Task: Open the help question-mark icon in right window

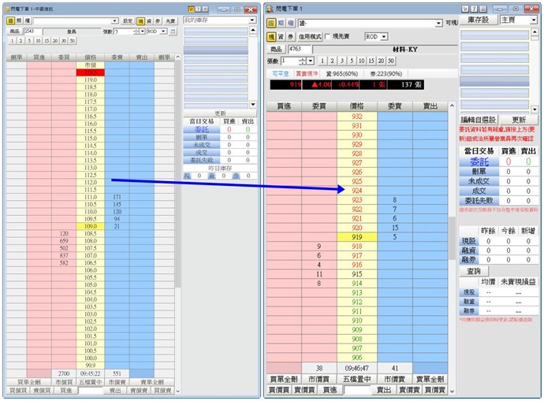Action: coord(474,9)
